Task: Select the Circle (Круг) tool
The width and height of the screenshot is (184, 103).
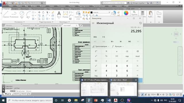Action: pos(22,15)
